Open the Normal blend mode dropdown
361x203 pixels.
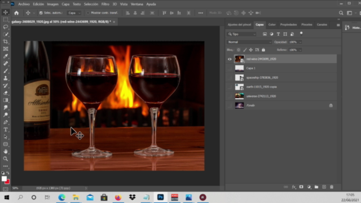coord(249,42)
